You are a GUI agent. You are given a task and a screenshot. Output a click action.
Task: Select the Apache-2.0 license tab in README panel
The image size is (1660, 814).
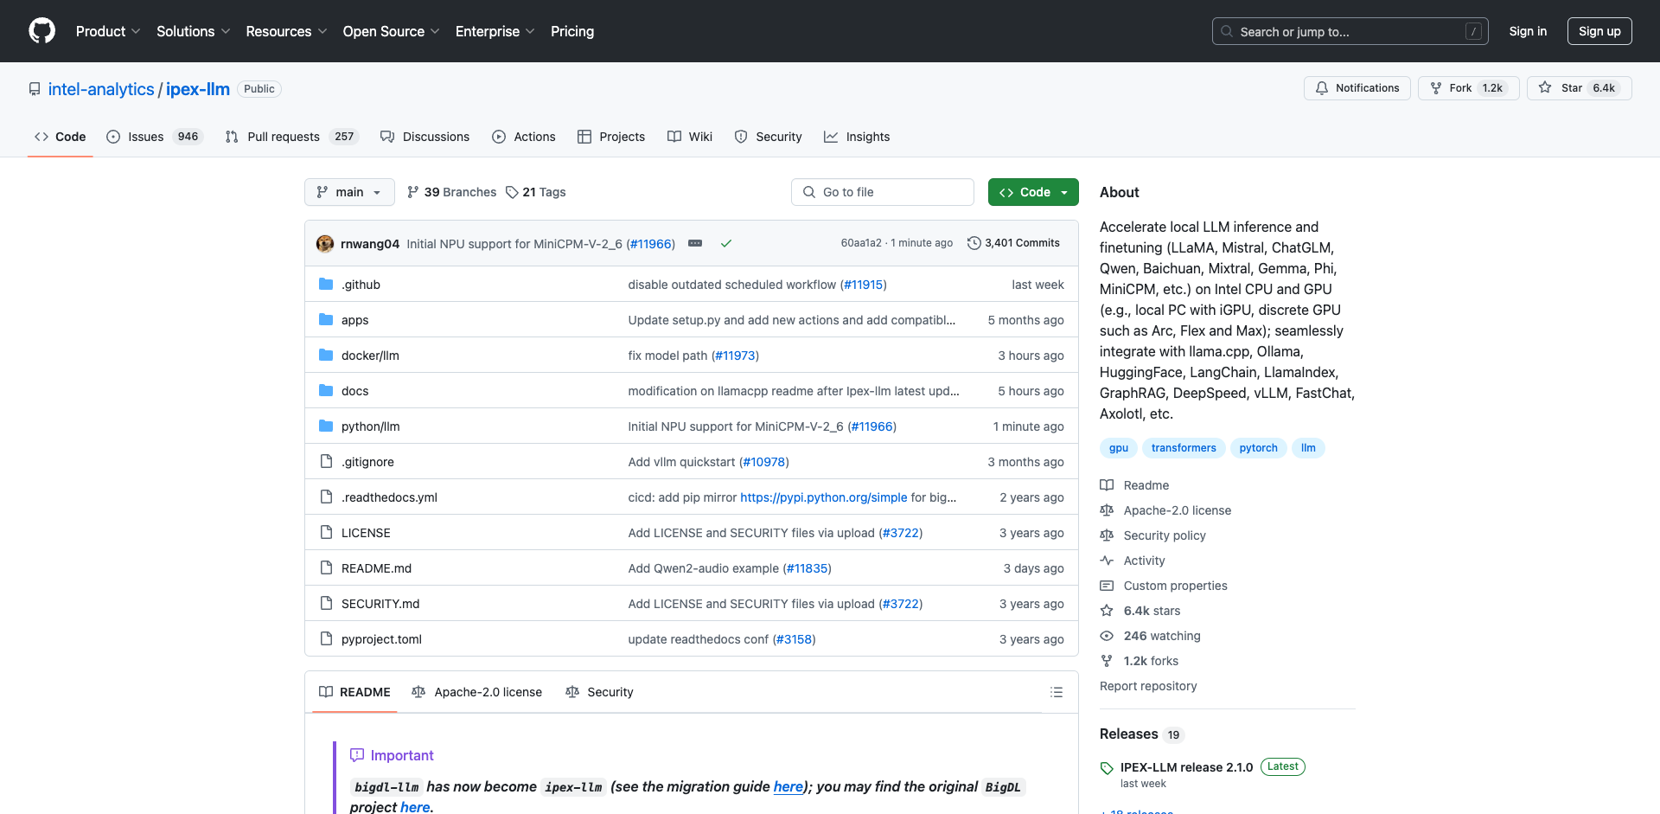(477, 692)
